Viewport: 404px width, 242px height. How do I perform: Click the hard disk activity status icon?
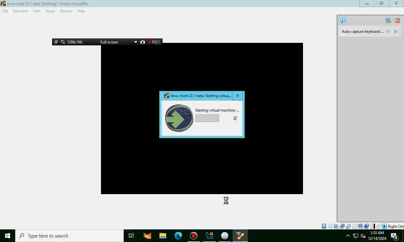click(324, 226)
